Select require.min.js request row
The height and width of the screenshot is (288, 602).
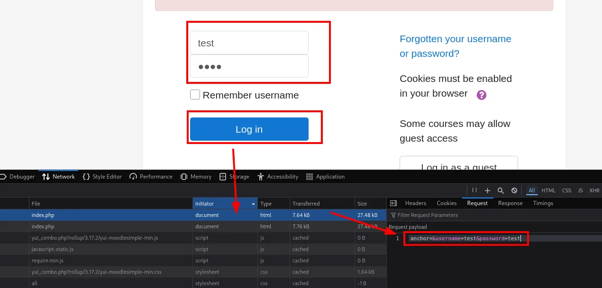(x=193, y=261)
